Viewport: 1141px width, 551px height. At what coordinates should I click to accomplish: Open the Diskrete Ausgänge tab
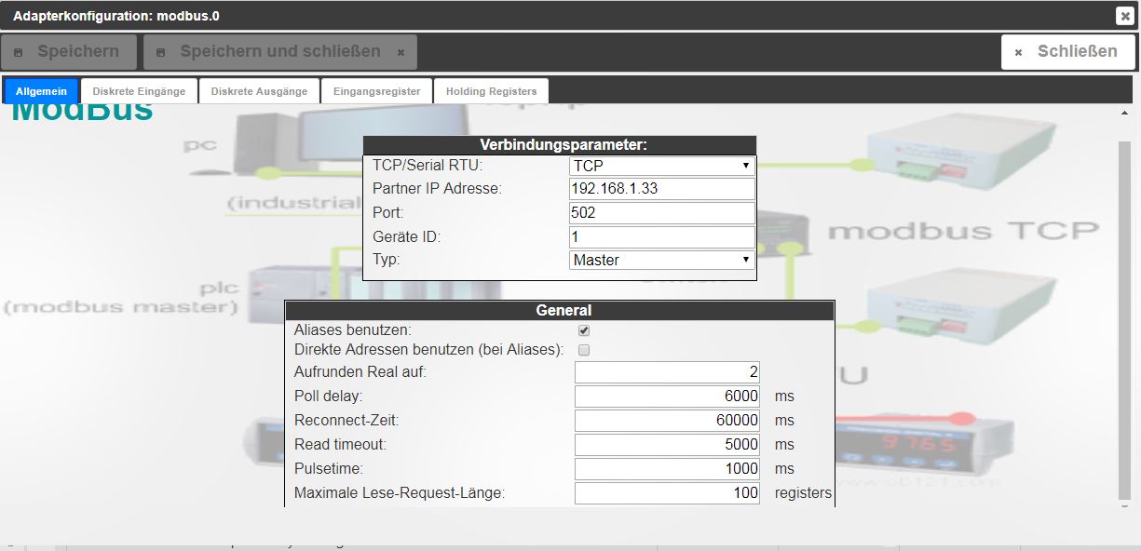259,91
